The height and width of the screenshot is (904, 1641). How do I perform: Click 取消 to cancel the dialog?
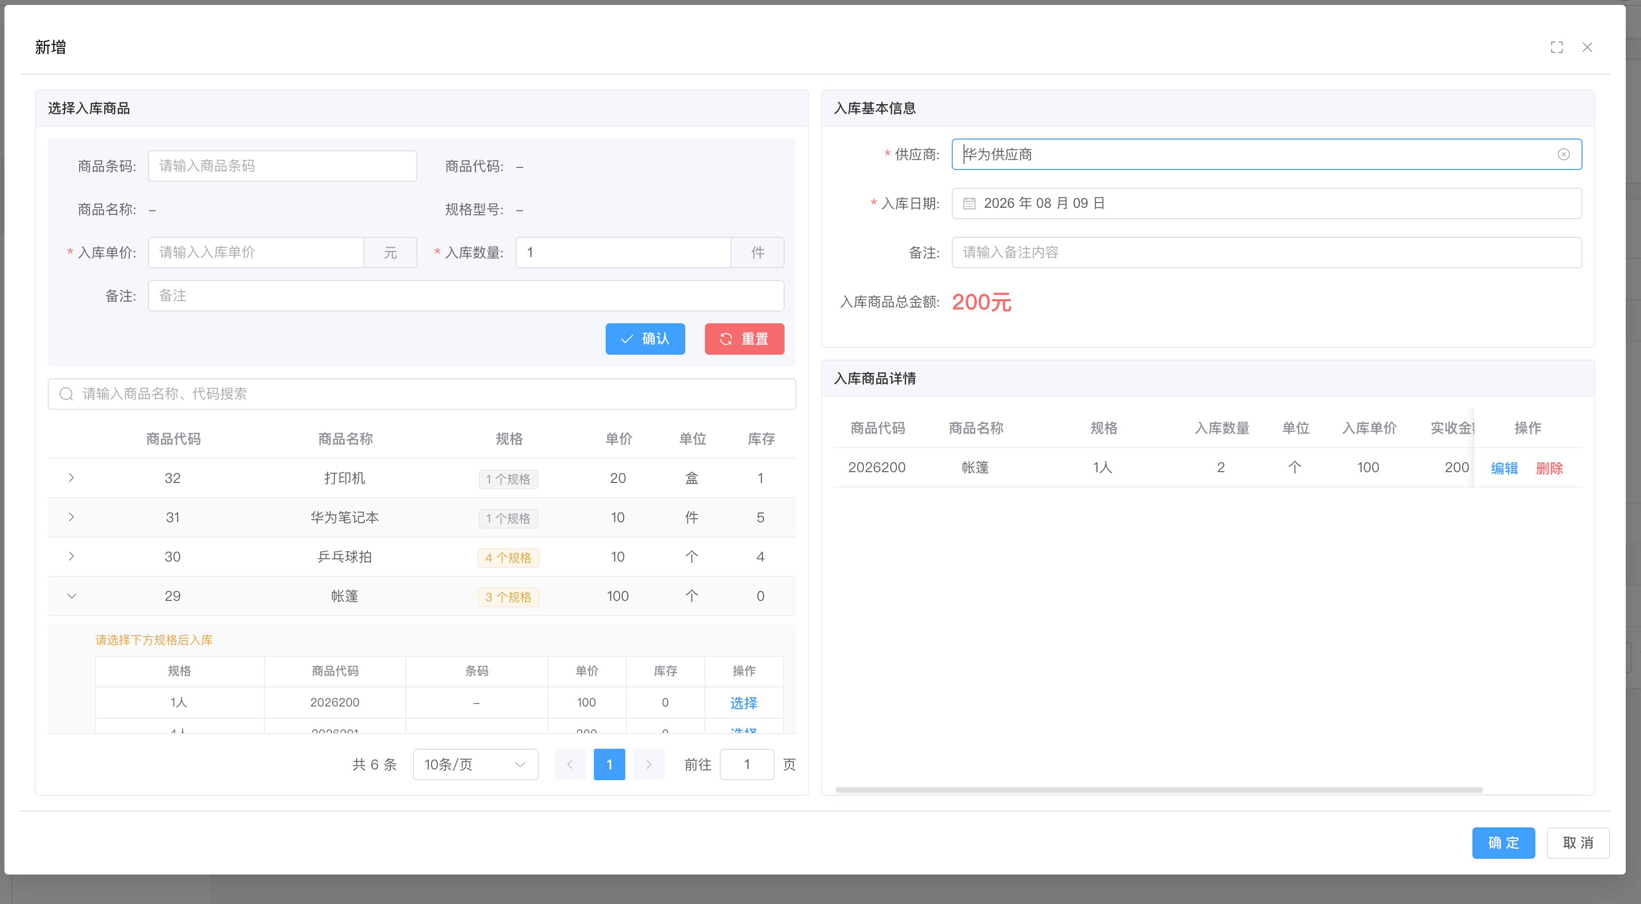point(1578,844)
